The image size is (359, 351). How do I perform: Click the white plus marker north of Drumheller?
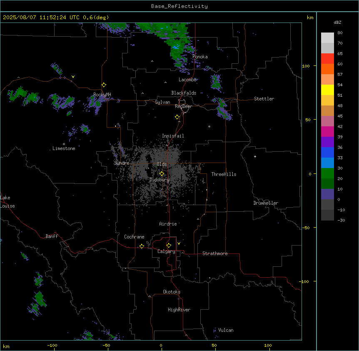pyautogui.click(x=255, y=156)
